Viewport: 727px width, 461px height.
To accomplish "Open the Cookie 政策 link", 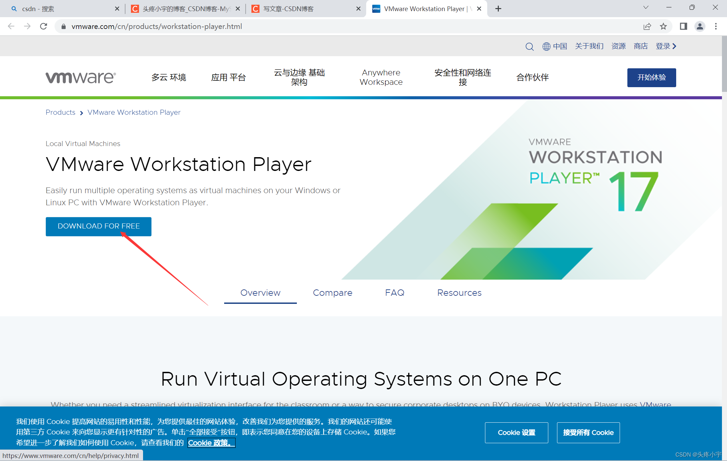I will click(211, 443).
